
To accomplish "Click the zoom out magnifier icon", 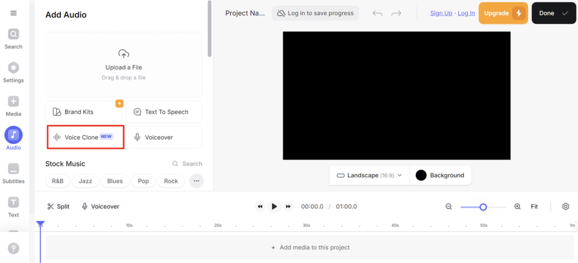I will coord(449,207).
